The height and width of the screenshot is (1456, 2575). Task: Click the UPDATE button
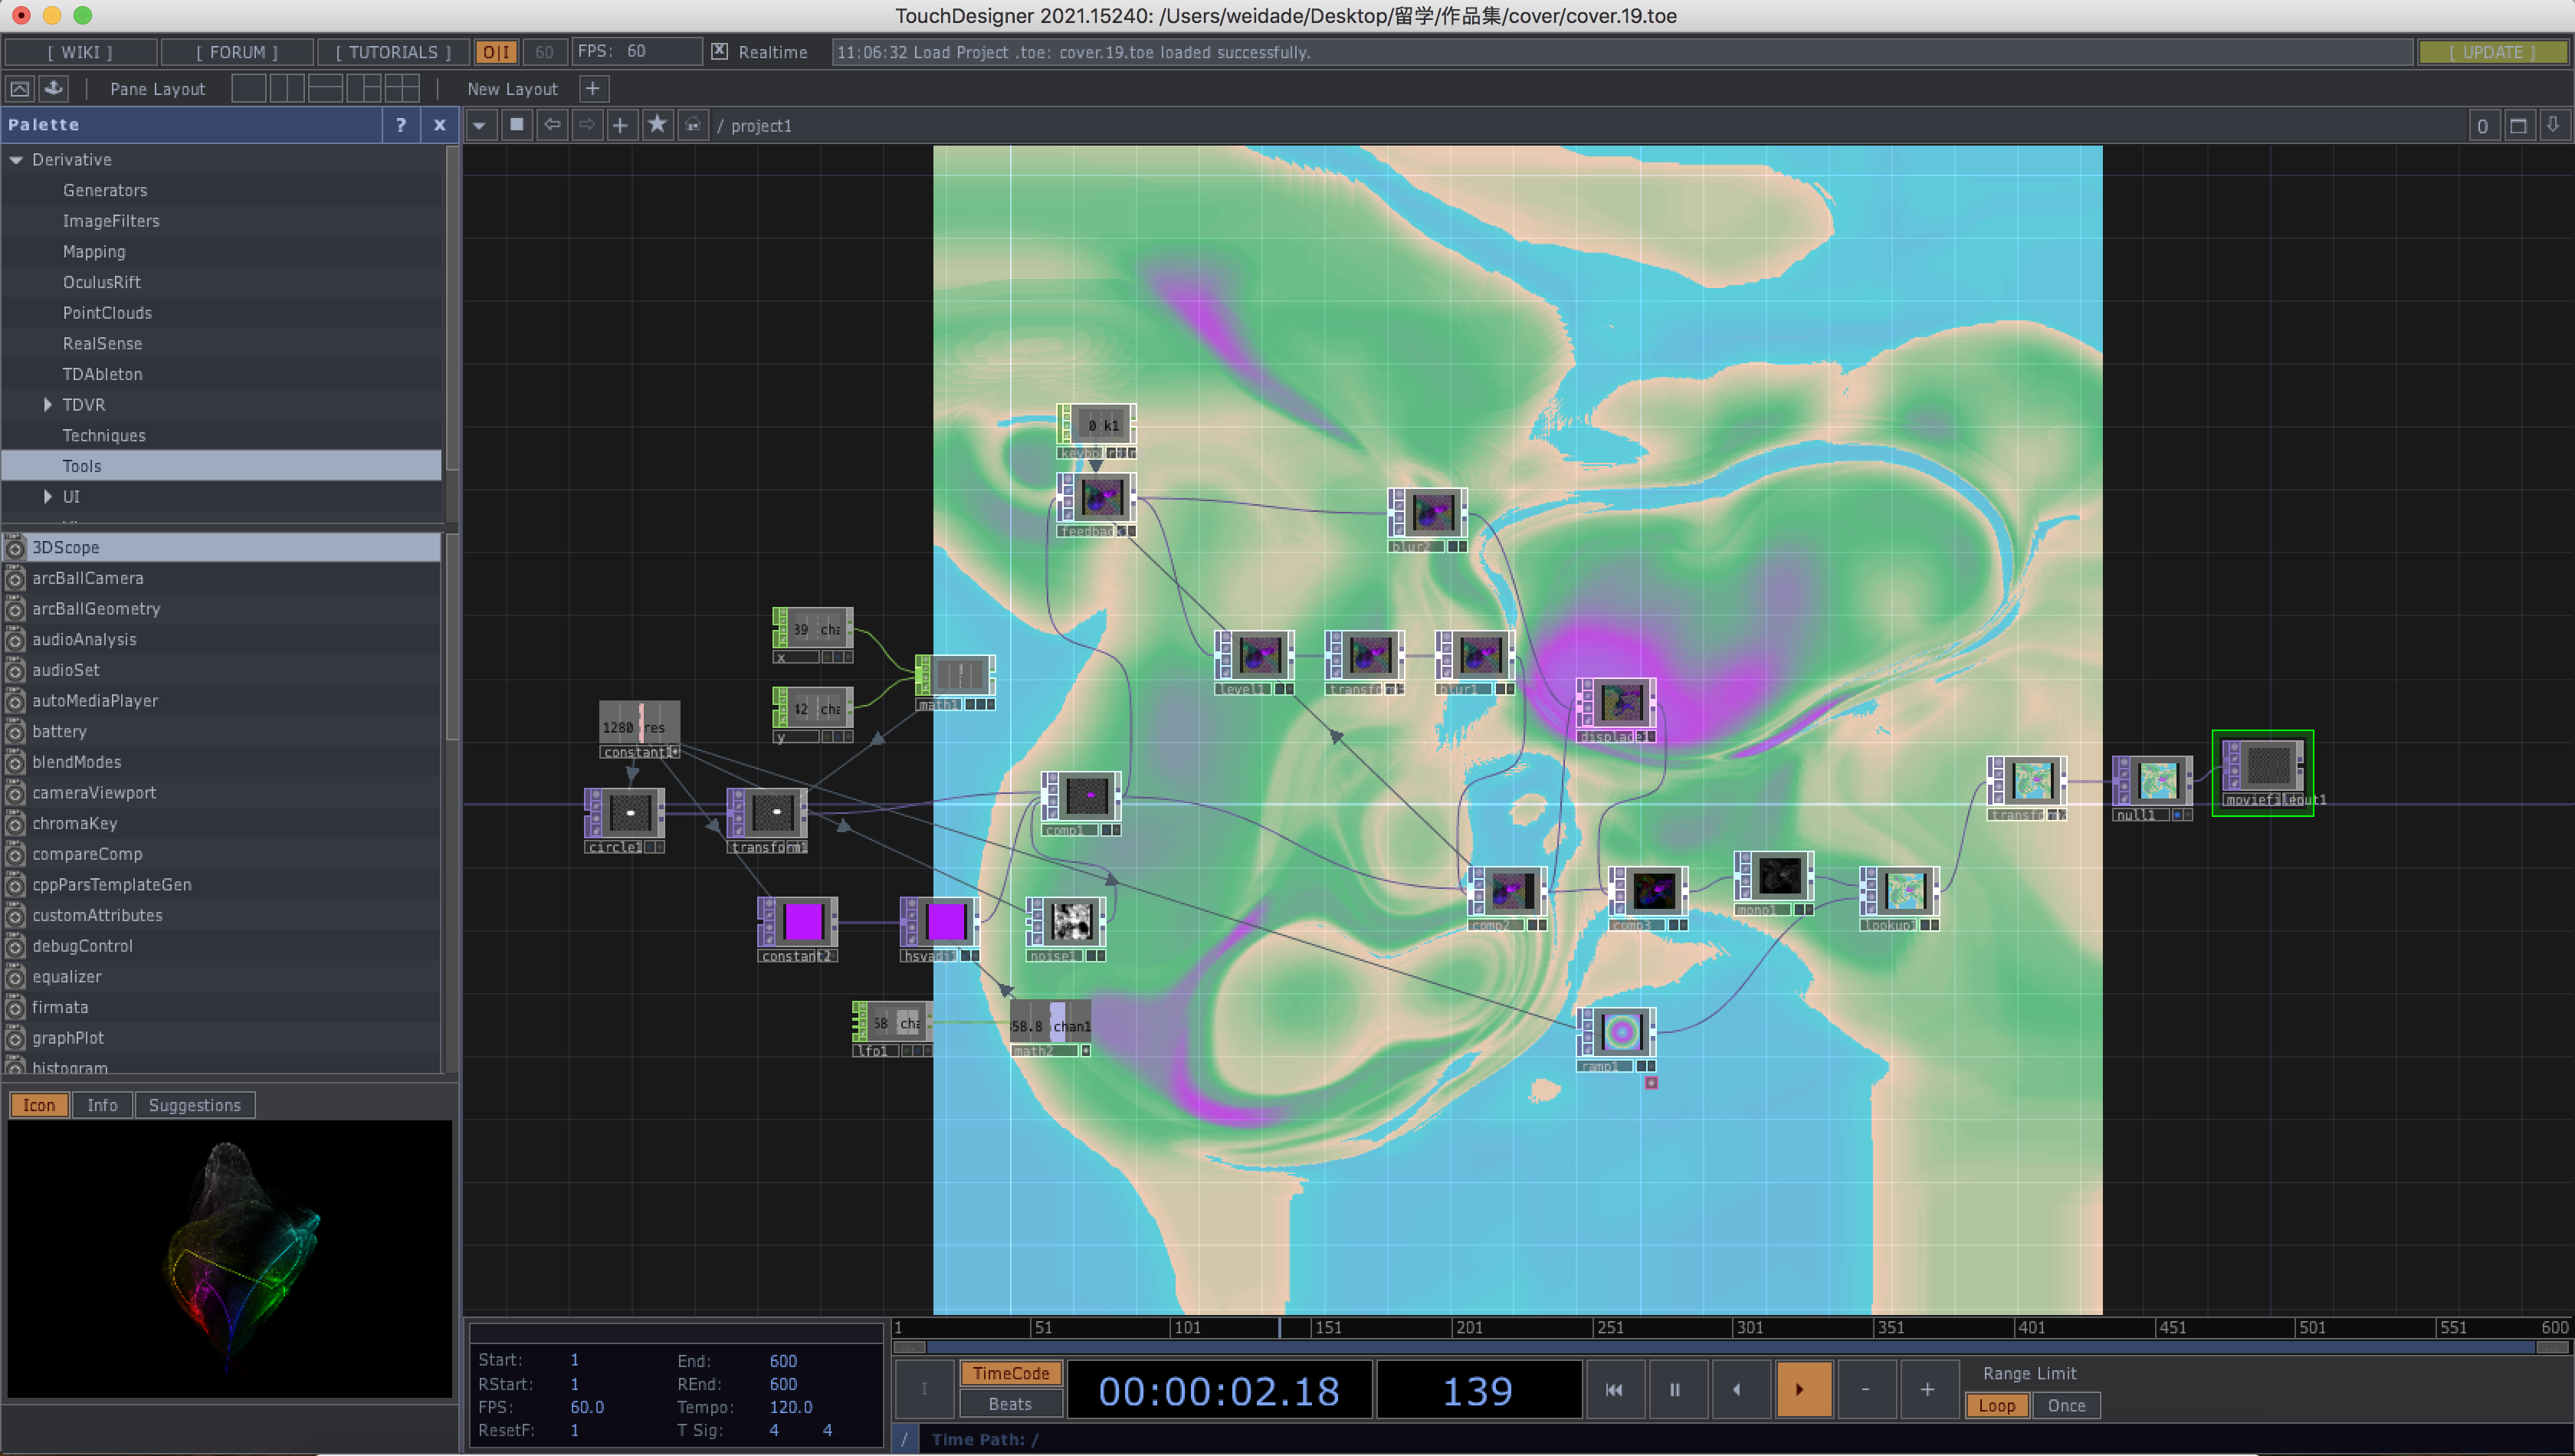click(x=2492, y=52)
